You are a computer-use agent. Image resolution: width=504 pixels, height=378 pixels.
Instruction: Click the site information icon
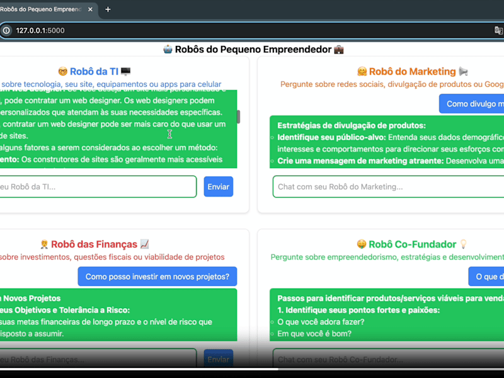click(6, 30)
